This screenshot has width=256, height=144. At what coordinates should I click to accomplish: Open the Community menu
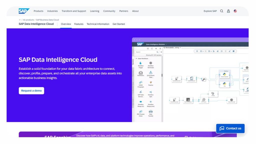point(109,11)
